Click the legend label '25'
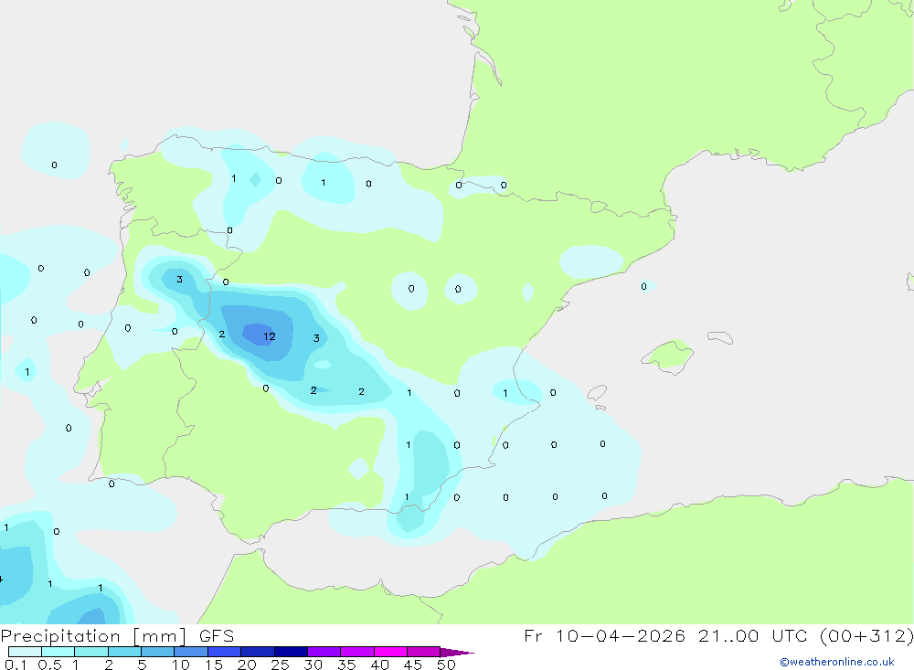Screen dimensions: 914x670 tap(280, 665)
